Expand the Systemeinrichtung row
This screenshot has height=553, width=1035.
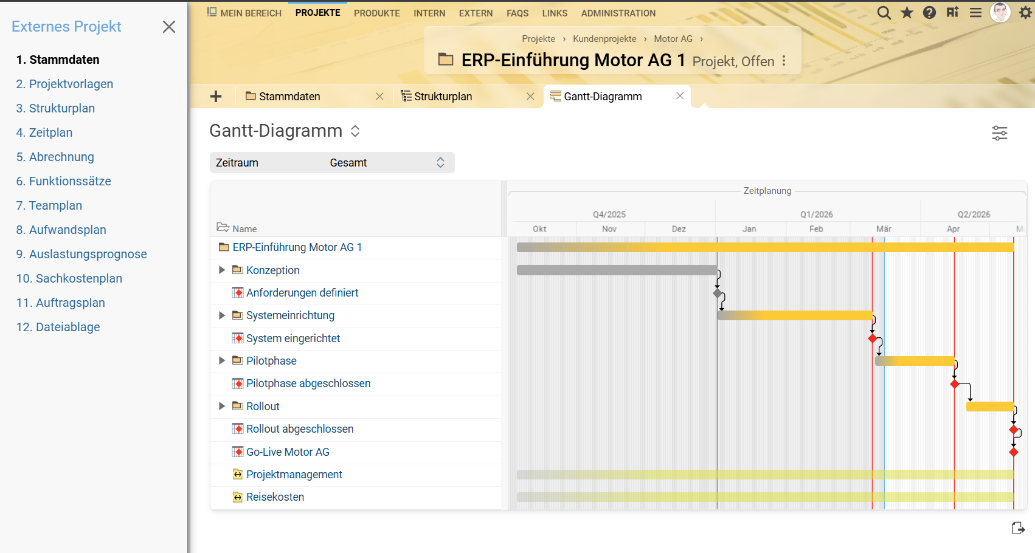click(x=222, y=315)
